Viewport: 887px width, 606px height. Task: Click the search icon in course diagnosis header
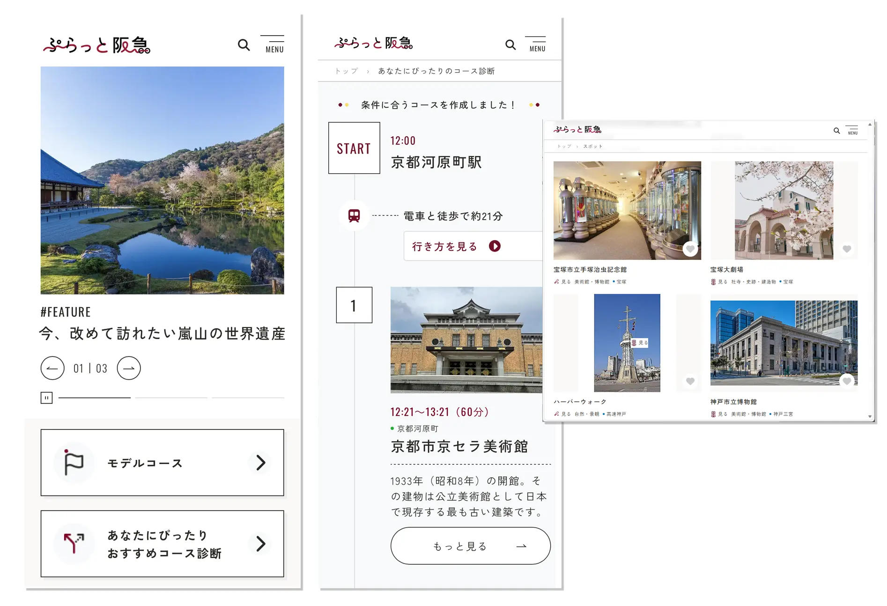[510, 44]
